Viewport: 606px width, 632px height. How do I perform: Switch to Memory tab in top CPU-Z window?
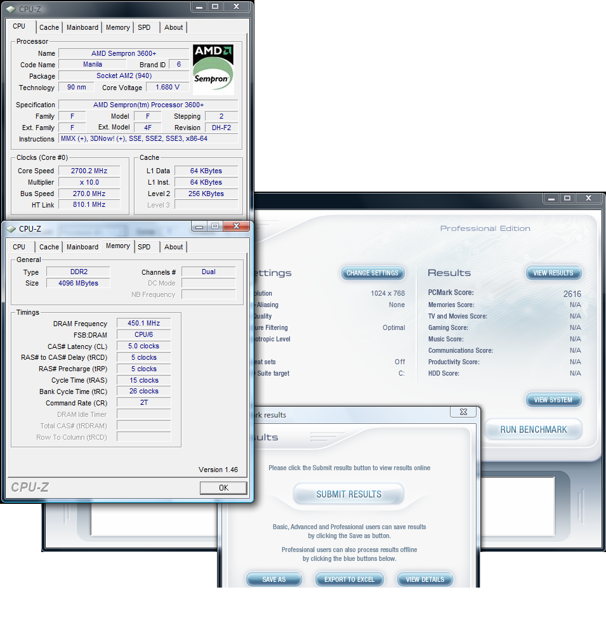tap(118, 27)
